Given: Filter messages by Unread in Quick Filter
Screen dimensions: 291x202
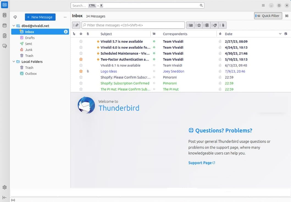Looking at the screenshot, I should point(190,25).
